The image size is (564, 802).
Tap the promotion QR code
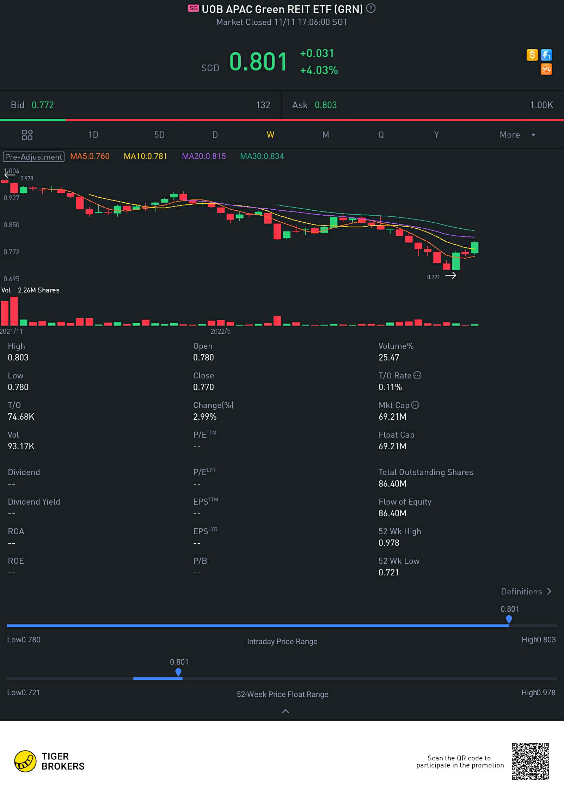(531, 761)
